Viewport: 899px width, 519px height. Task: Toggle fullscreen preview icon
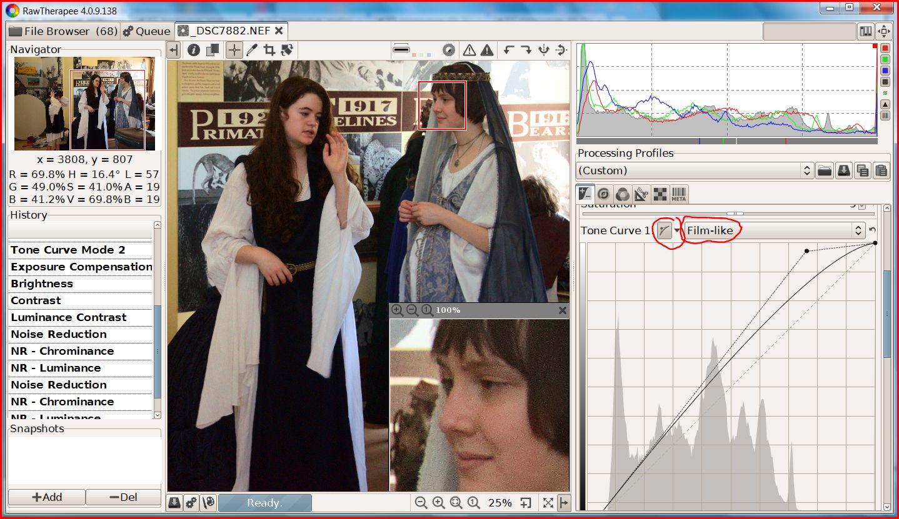548,502
